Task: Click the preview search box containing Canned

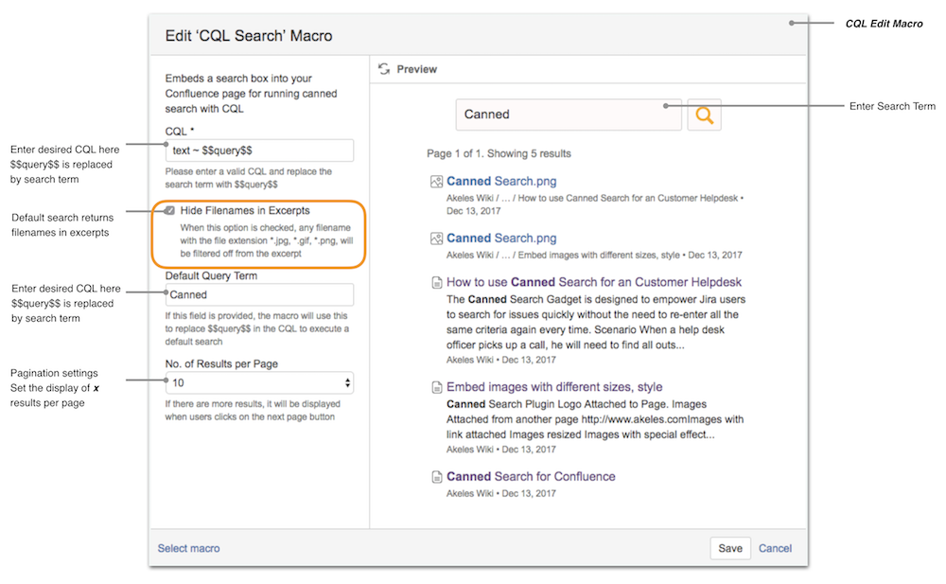Action: [568, 115]
